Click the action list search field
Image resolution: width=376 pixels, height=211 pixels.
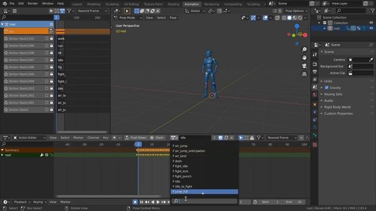[x=204, y=202]
